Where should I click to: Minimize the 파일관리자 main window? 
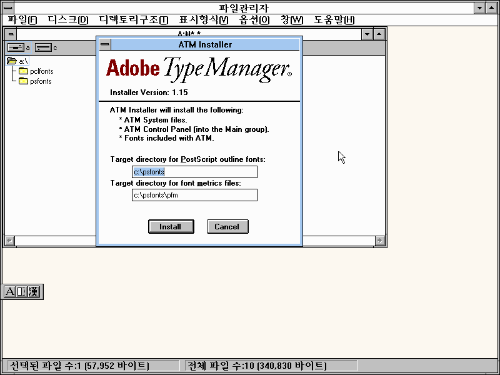coord(479,7)
